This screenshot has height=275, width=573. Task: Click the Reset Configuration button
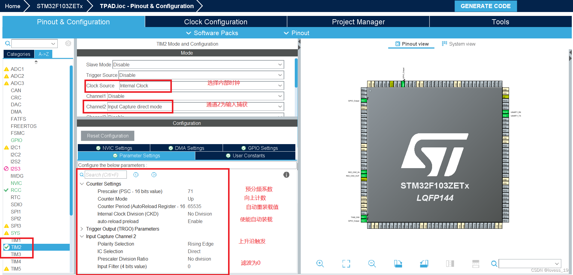108,136
